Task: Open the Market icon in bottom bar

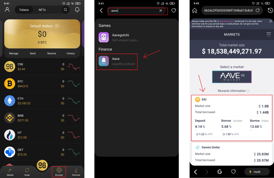Action: click(x=10, y=172)
